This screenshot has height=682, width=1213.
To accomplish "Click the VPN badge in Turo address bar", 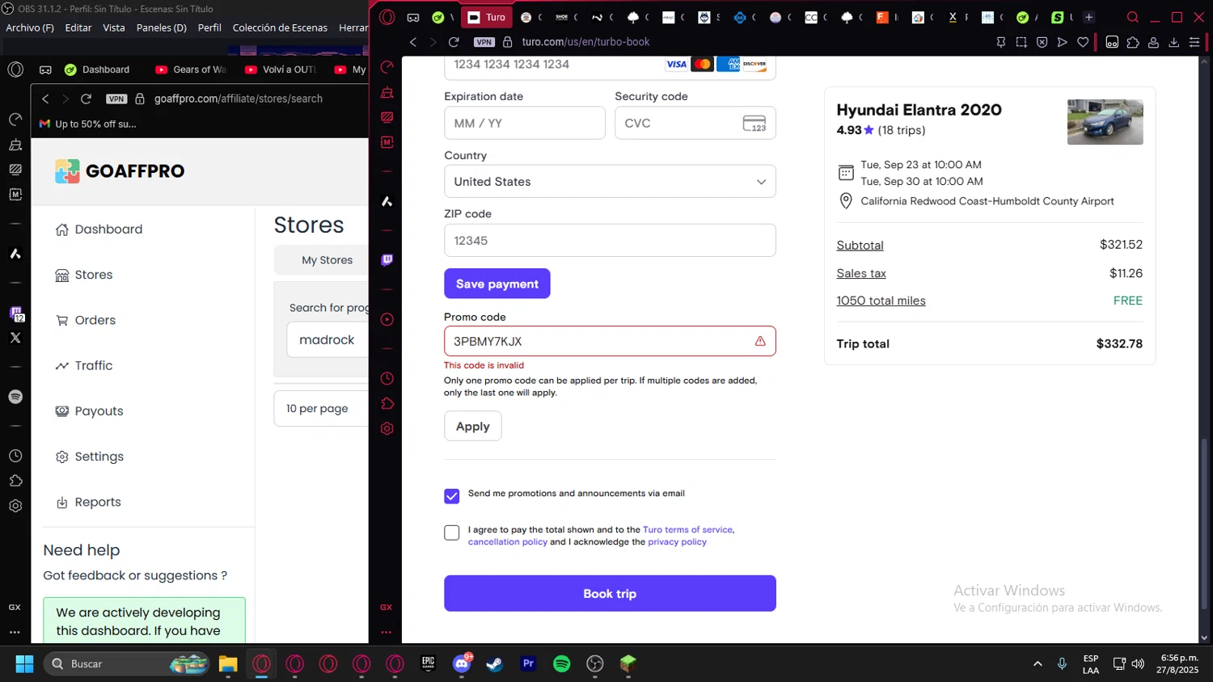I will (x=484, y=42).
